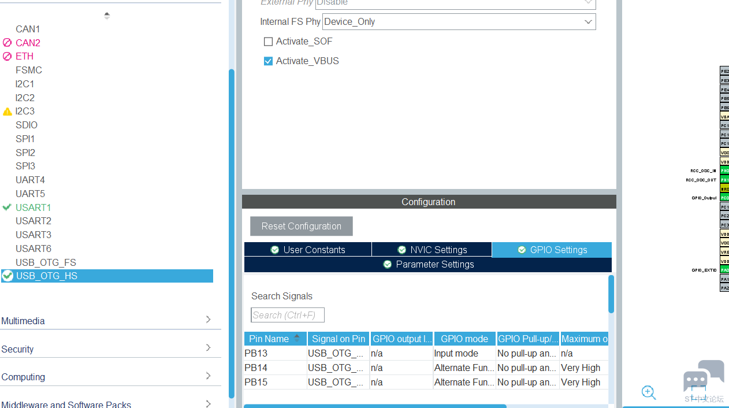Click the GPIO mode column header
Screen dimensions: 729x408
click(464, 339)
